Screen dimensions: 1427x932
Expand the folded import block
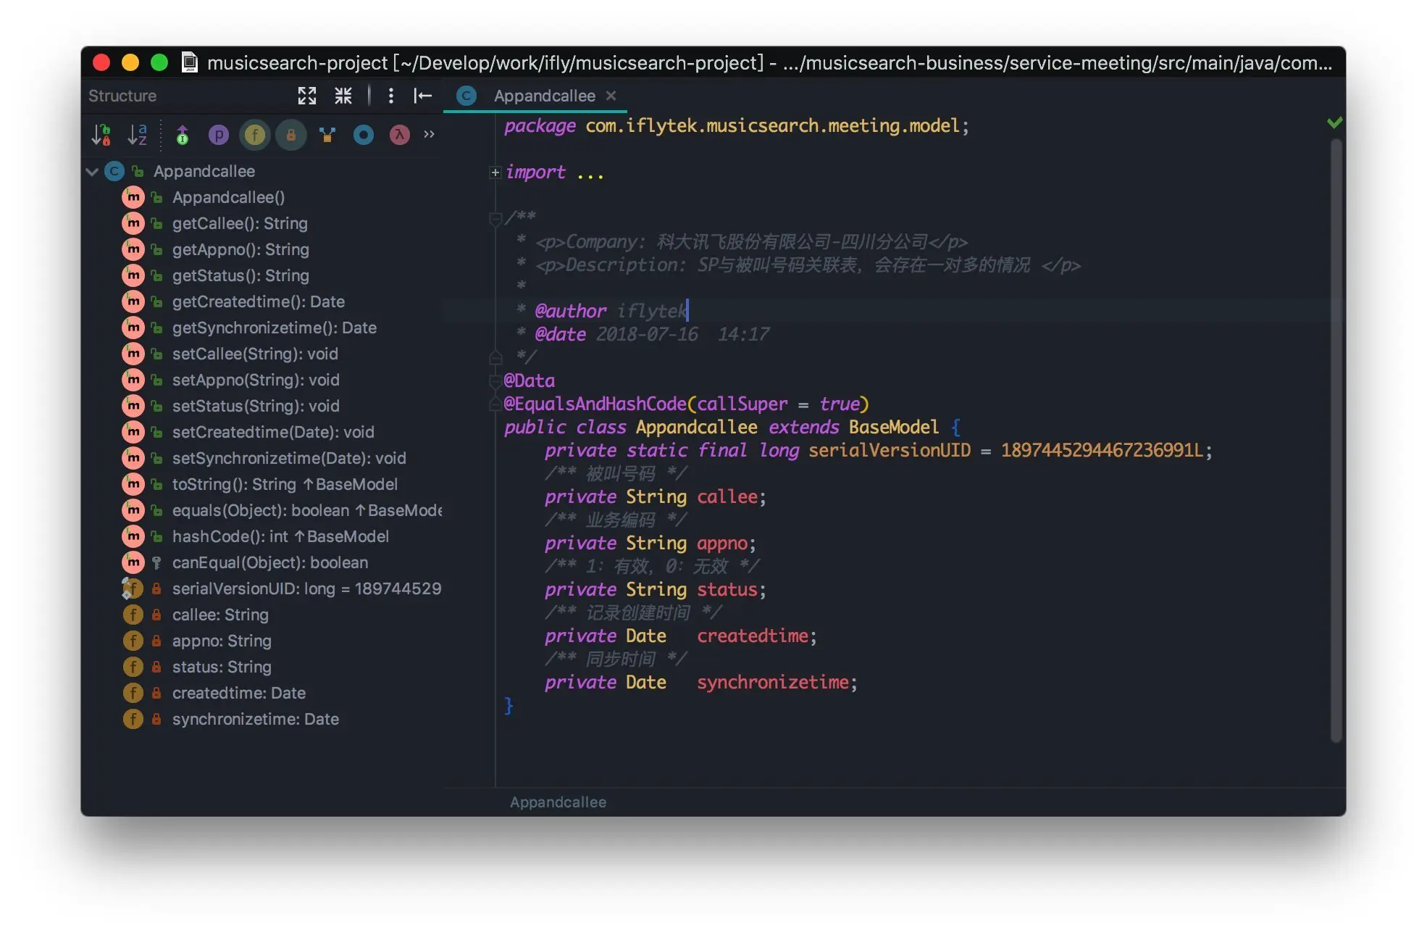click(x=495, y=172)
